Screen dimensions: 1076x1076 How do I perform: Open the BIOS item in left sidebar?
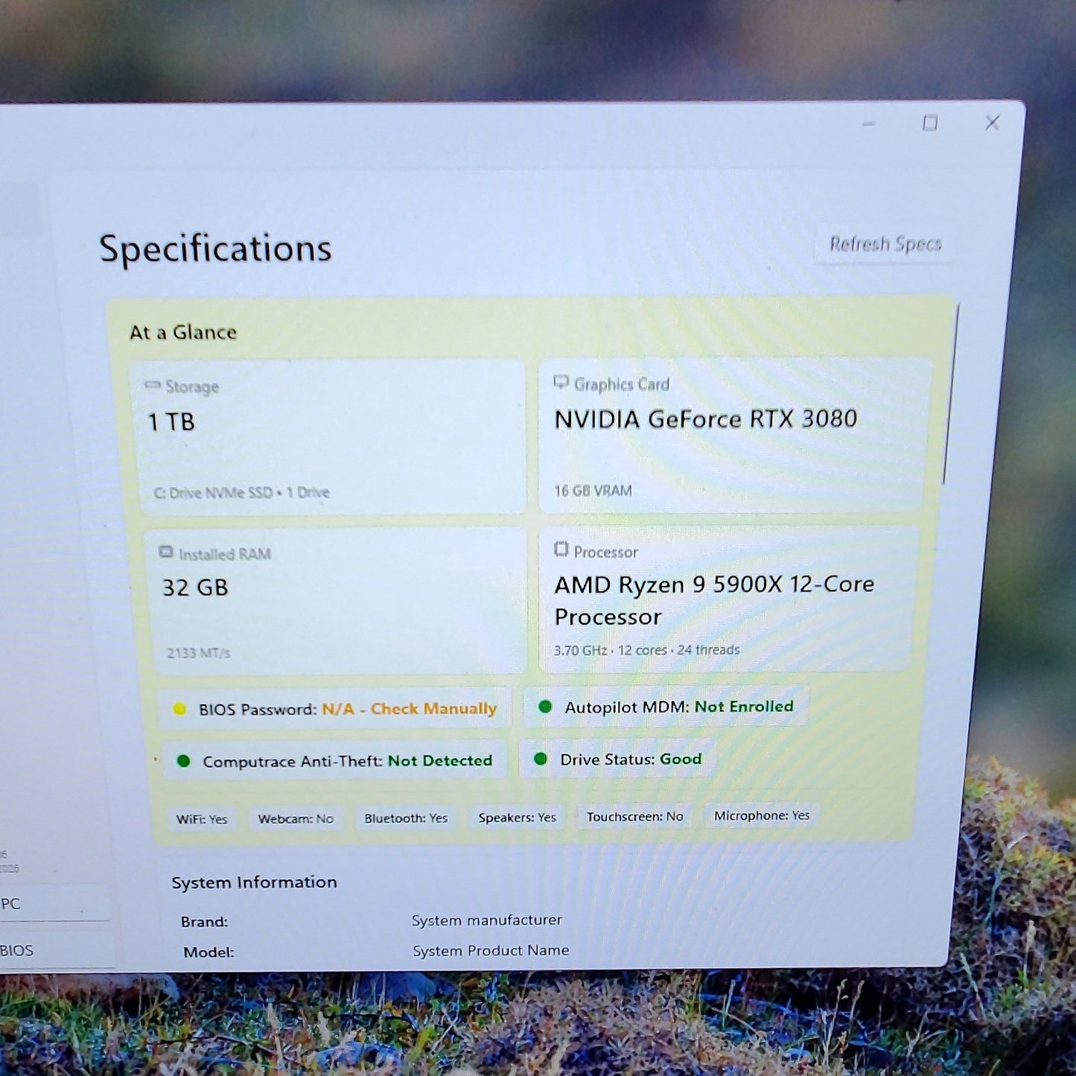(56, 950)
